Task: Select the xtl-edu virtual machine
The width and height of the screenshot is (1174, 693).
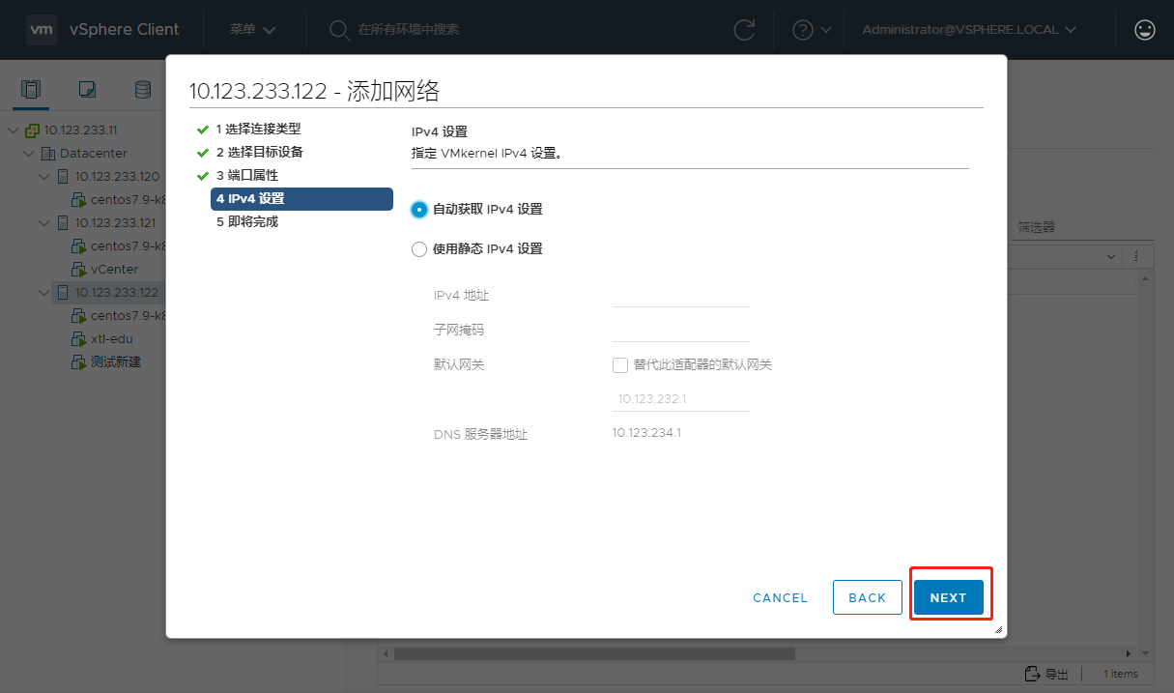Action: coord(111,339)
